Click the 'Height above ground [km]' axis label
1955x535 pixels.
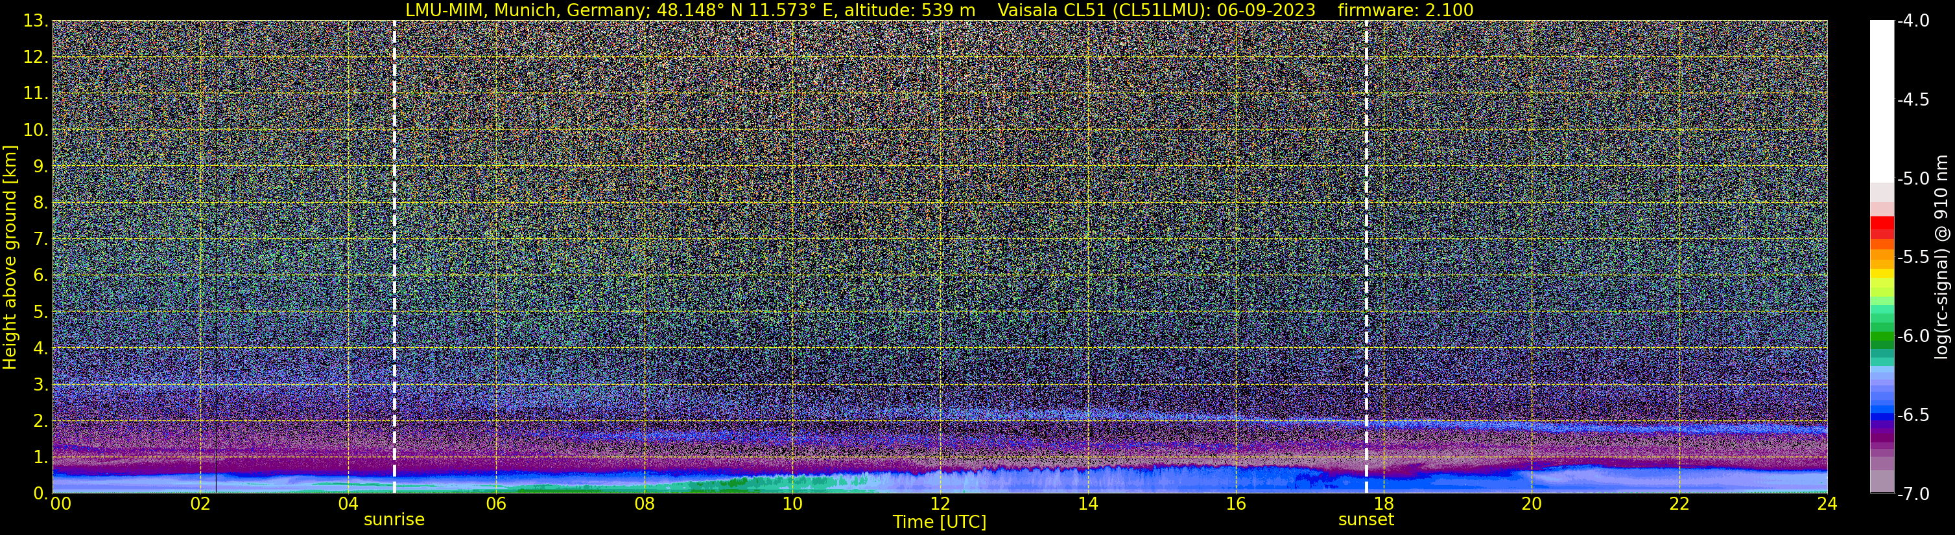pos(10,257)
